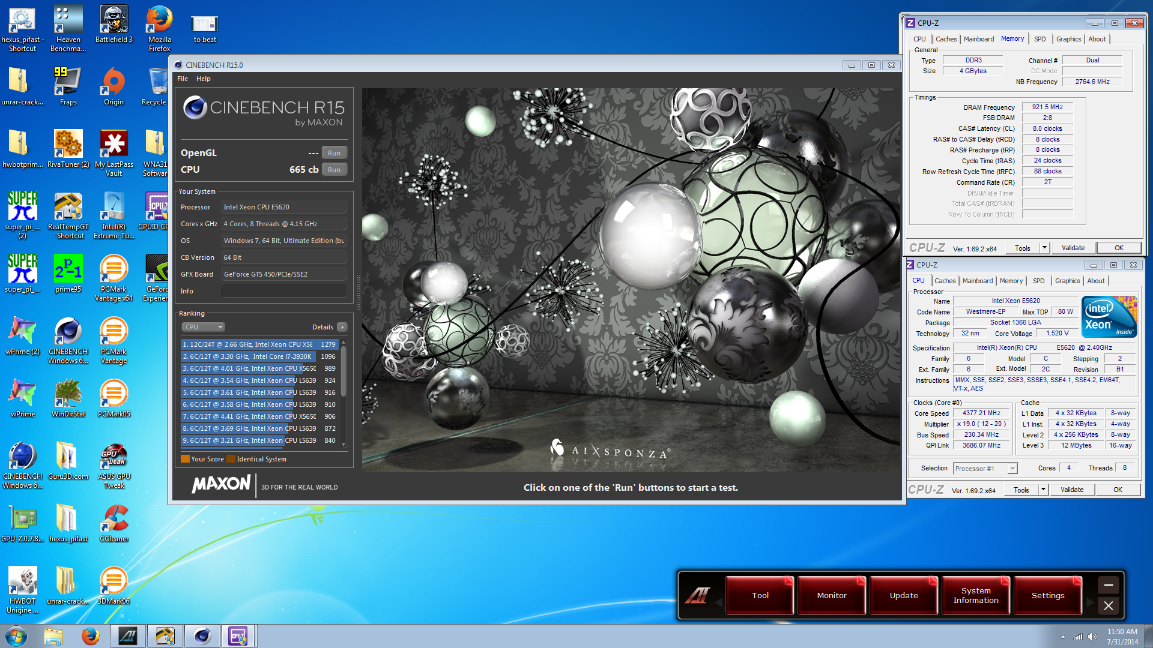This screenshot has height=648, width=1153.
Task: Switch to SPD tab in upper CPU-Z
Action: coord(1040,39)
